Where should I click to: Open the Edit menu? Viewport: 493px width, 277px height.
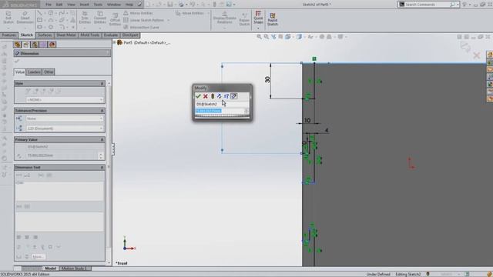coord(59,5)
